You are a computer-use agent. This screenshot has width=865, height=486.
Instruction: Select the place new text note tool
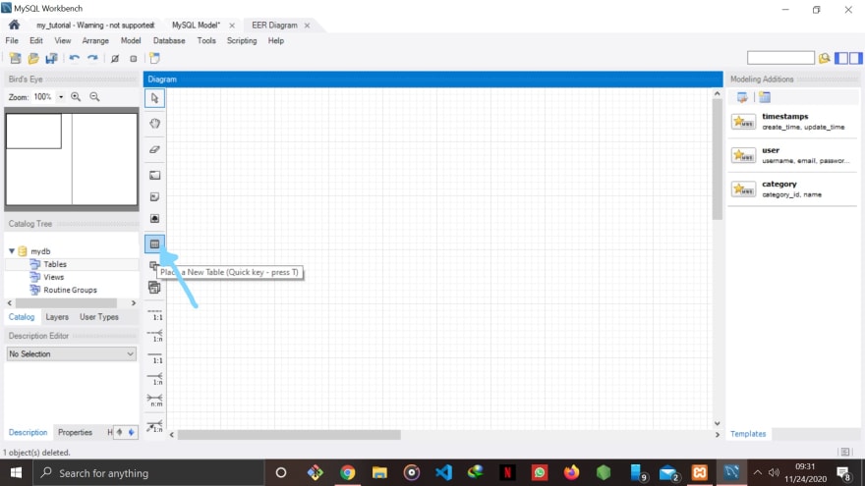(x=154, y=196)
